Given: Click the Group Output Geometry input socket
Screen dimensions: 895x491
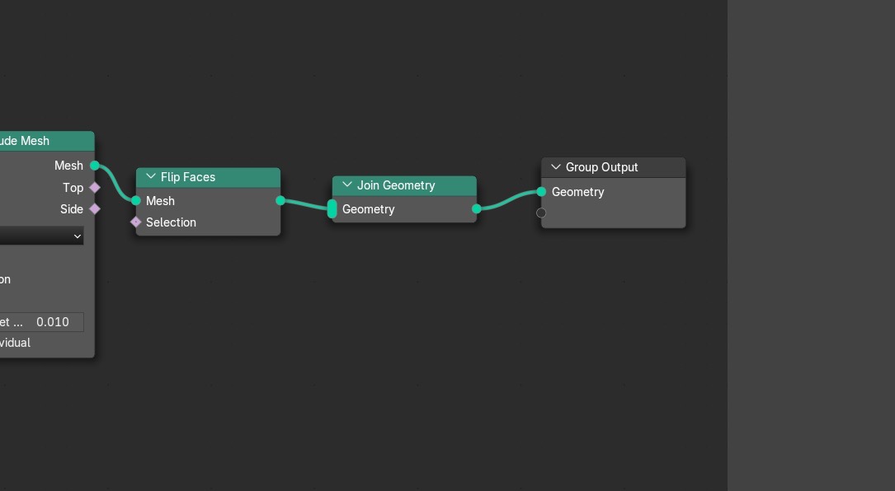Looking at the screenshot, I should 541,192.
